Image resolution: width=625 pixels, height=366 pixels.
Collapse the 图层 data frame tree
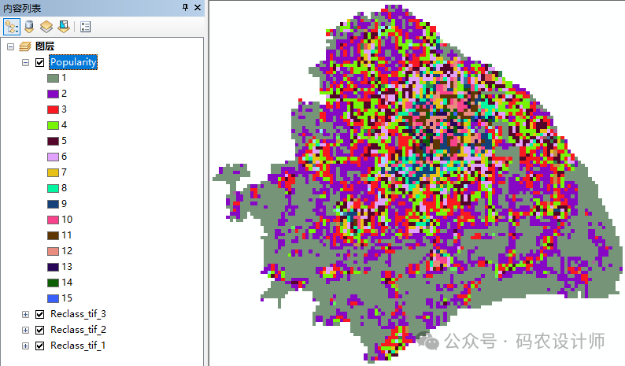[10, 46]
